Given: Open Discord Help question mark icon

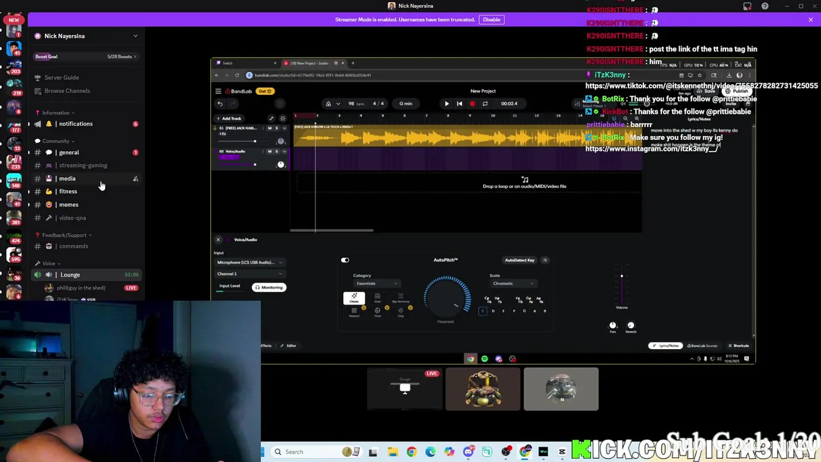Looking at the screenshot, I should (765, 6).
